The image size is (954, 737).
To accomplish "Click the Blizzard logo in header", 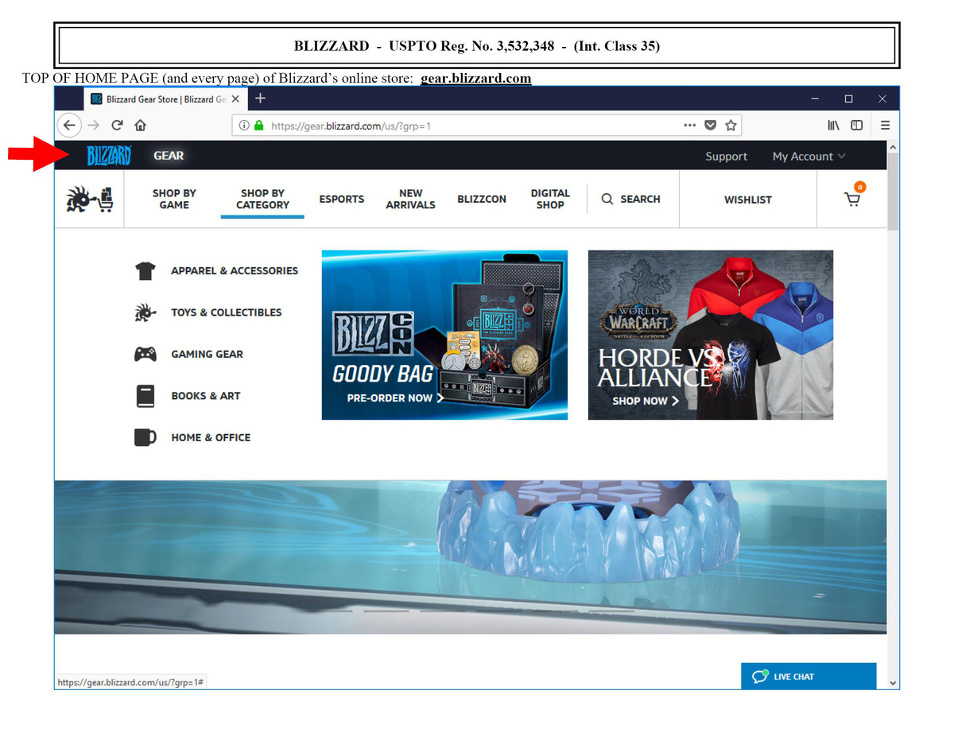I will (108, 156).
